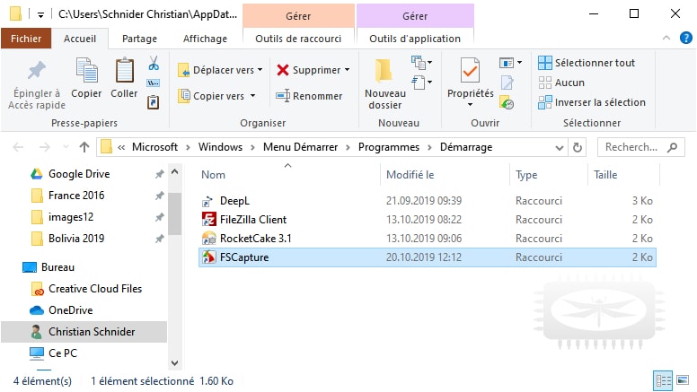Image resolution: width=697 pixels, height=392 pixels.
Task: Go forward with the forward arrow
Action: point(44,147)
